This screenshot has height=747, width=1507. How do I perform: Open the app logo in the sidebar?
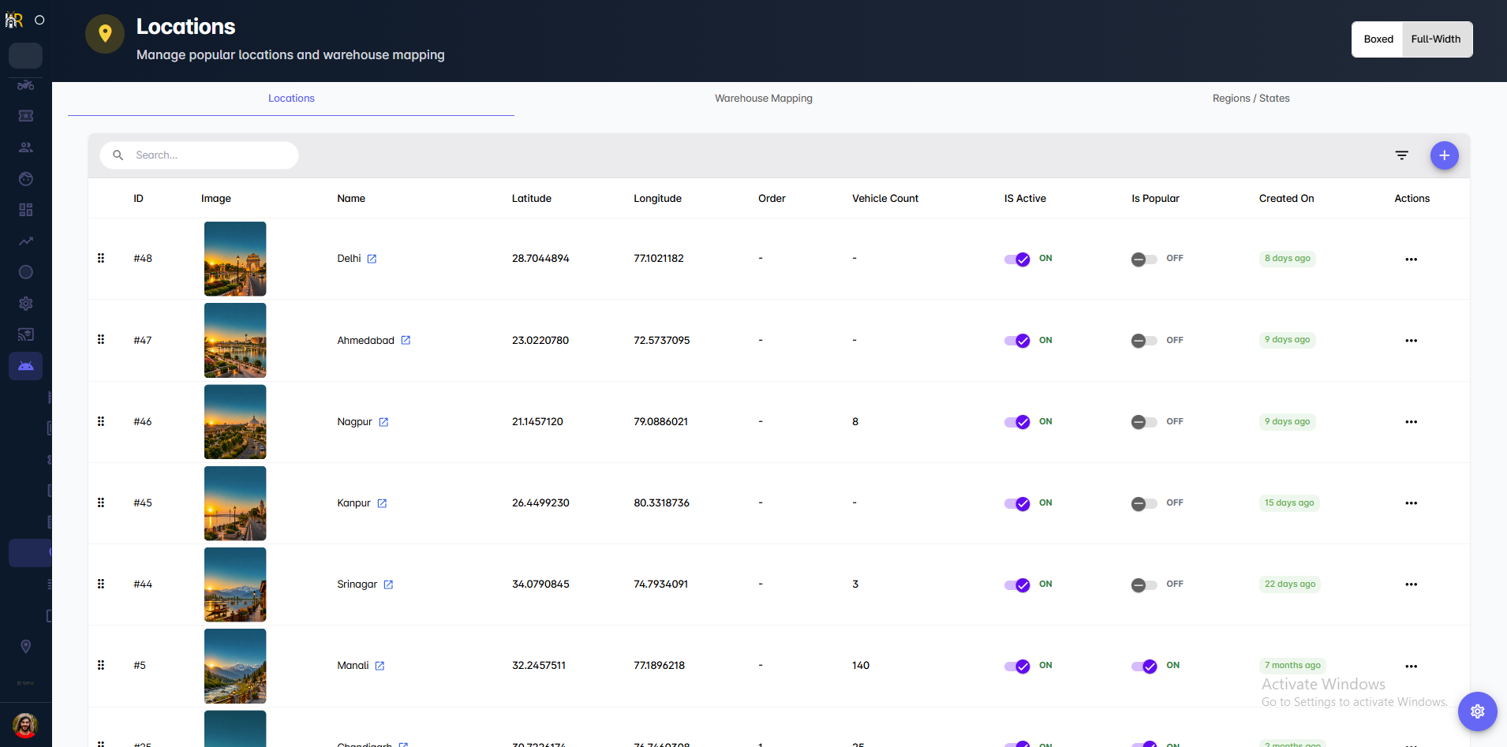click(x=14, y=21)
